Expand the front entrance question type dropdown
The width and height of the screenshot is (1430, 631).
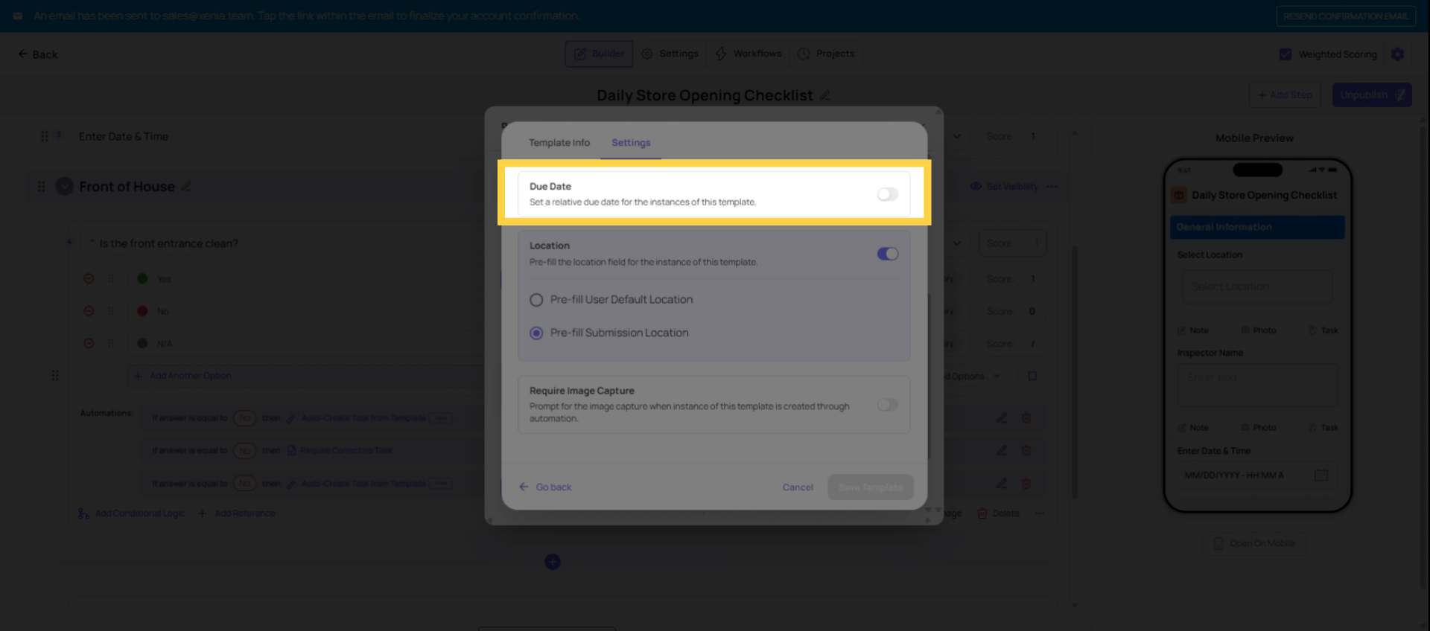(x=957, y=243)
